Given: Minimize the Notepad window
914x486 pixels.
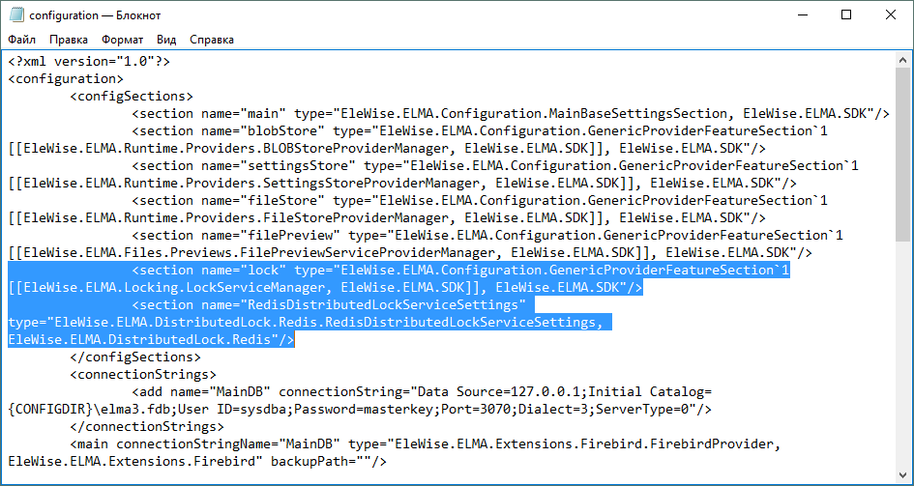Looking at the screenshot, I should 801,14.
